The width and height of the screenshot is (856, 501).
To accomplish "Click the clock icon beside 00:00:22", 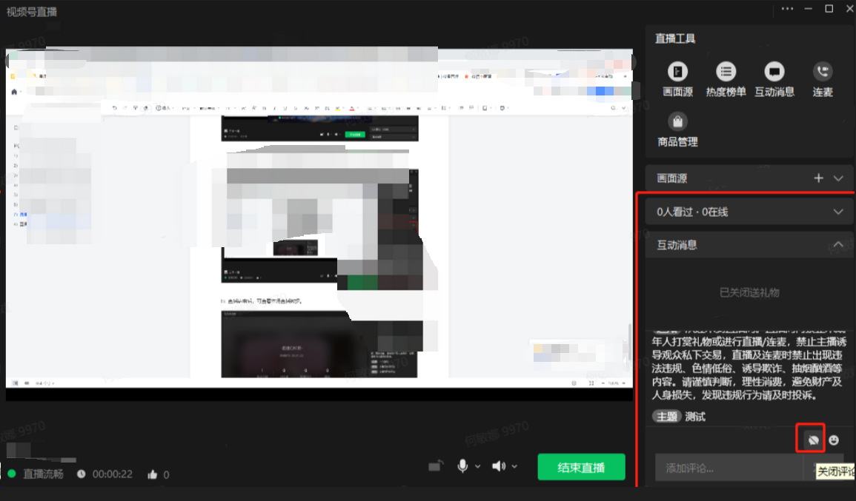I will [81, 474].
